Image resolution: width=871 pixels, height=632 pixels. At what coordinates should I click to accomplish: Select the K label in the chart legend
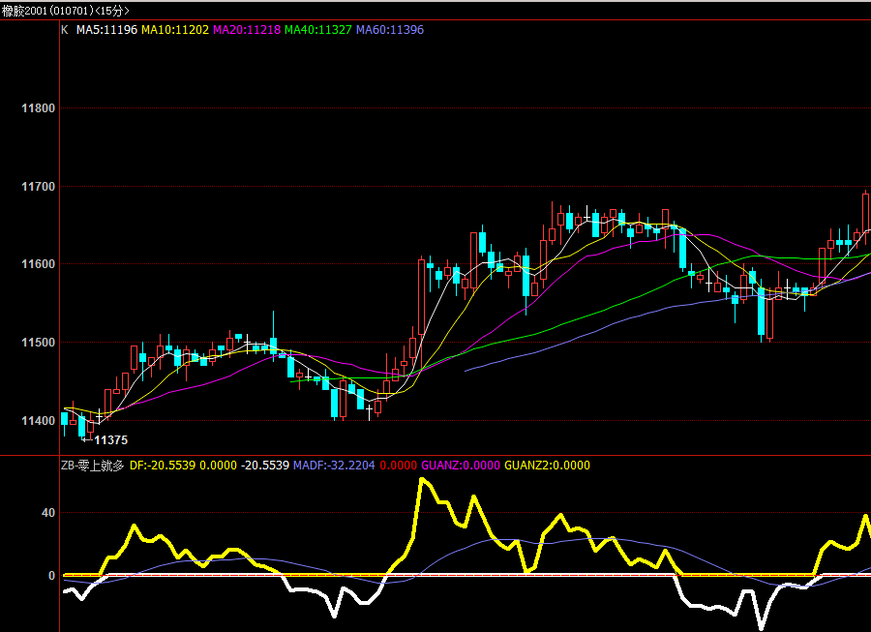pos(65,30)
